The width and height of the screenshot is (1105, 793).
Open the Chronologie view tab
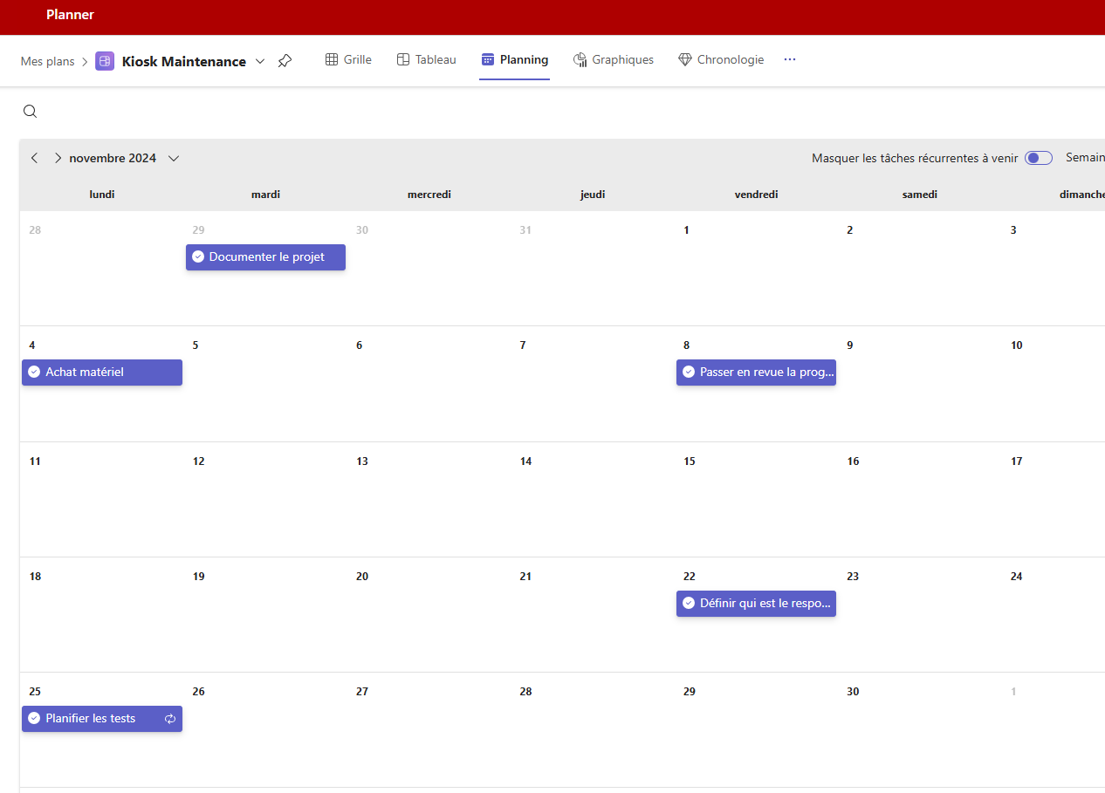(x=721, y=60)
